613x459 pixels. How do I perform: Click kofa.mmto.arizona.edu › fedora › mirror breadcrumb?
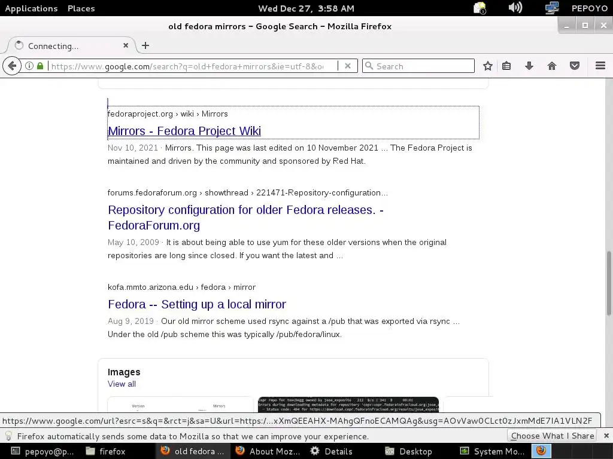[x=181, y=287]
